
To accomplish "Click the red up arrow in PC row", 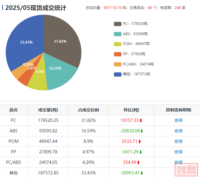I will 141,120.
